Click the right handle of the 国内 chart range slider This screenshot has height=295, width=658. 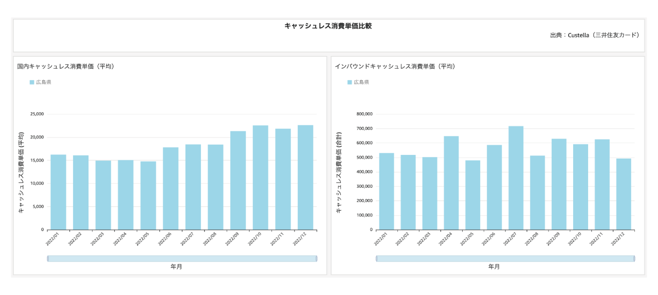[317, 259]
